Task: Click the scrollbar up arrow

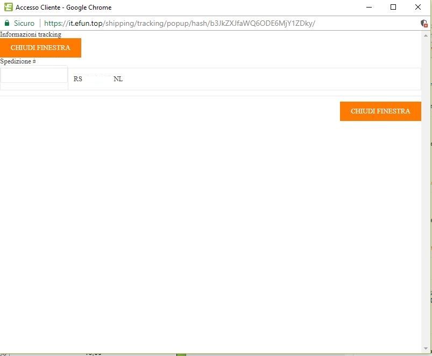Action: (426, 35)
